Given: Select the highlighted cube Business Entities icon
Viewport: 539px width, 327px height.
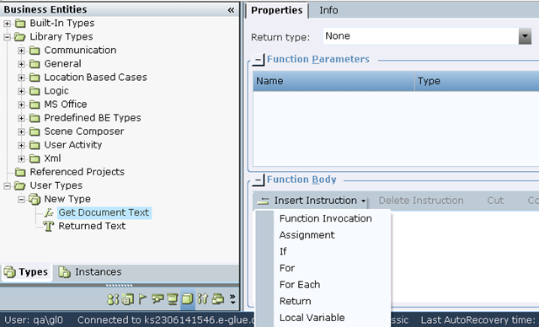Looking at the screenshot, I should 187,299.
